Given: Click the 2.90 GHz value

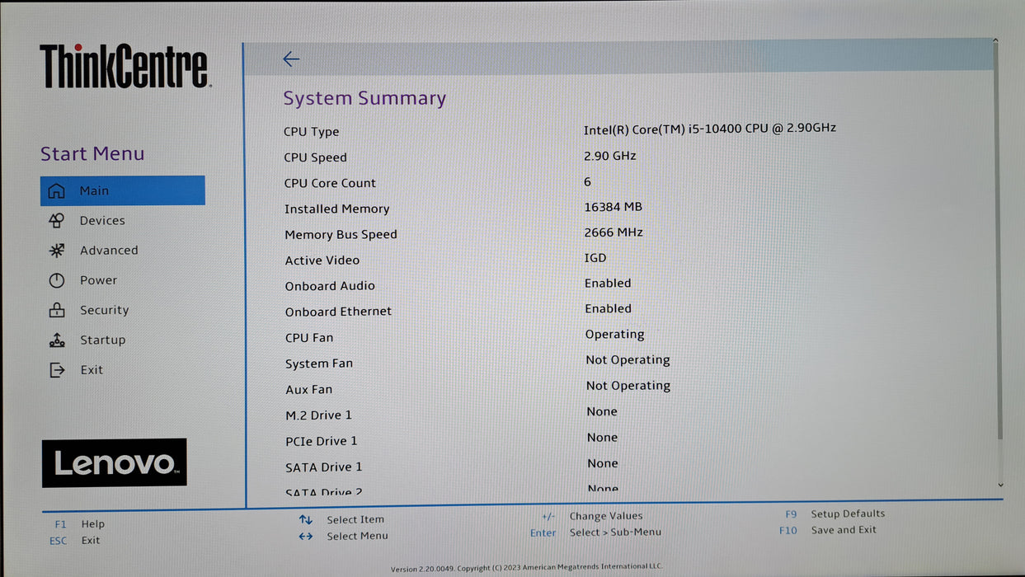Looking at the screenshot, I should 610,156.
